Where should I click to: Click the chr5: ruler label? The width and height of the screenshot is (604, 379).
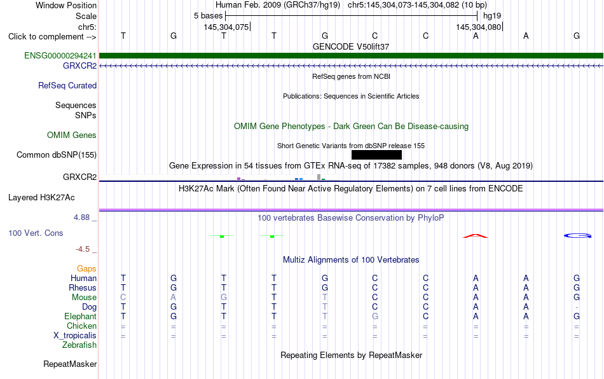[x=87, y=27]
